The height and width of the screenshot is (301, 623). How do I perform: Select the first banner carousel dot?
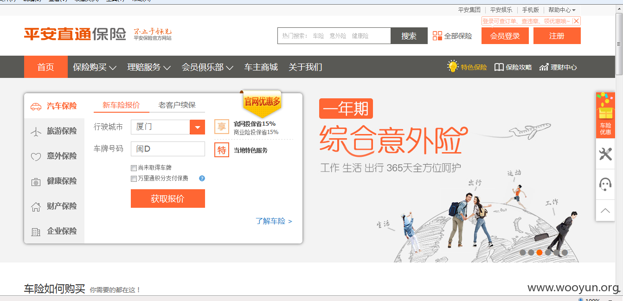[x=523, y=253]
